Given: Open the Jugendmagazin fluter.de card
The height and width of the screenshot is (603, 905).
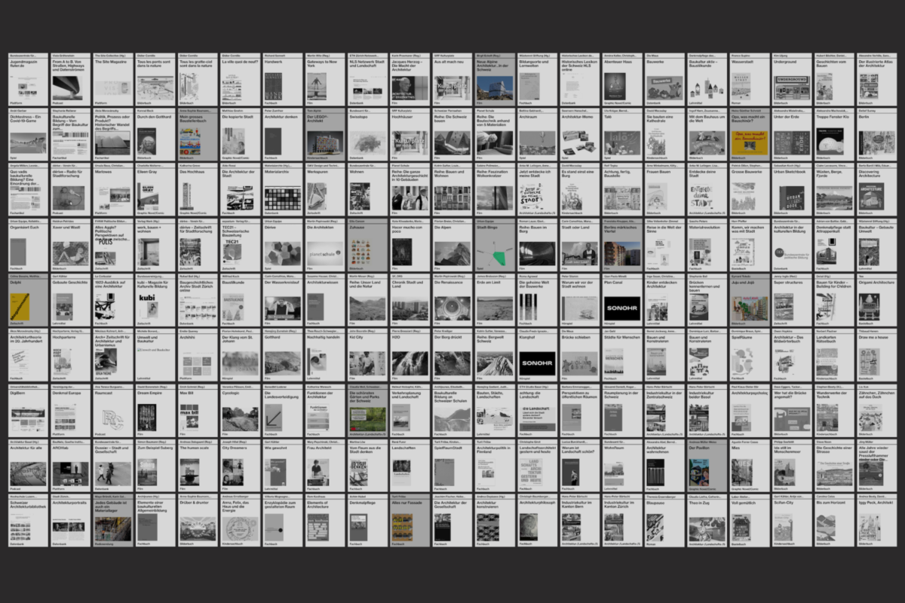Looking at the screenshot, I should point(28,80).
